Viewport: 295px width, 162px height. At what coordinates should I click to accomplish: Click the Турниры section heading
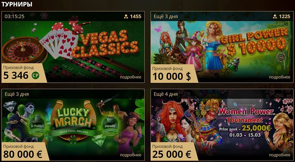click(x=17, y=4)
